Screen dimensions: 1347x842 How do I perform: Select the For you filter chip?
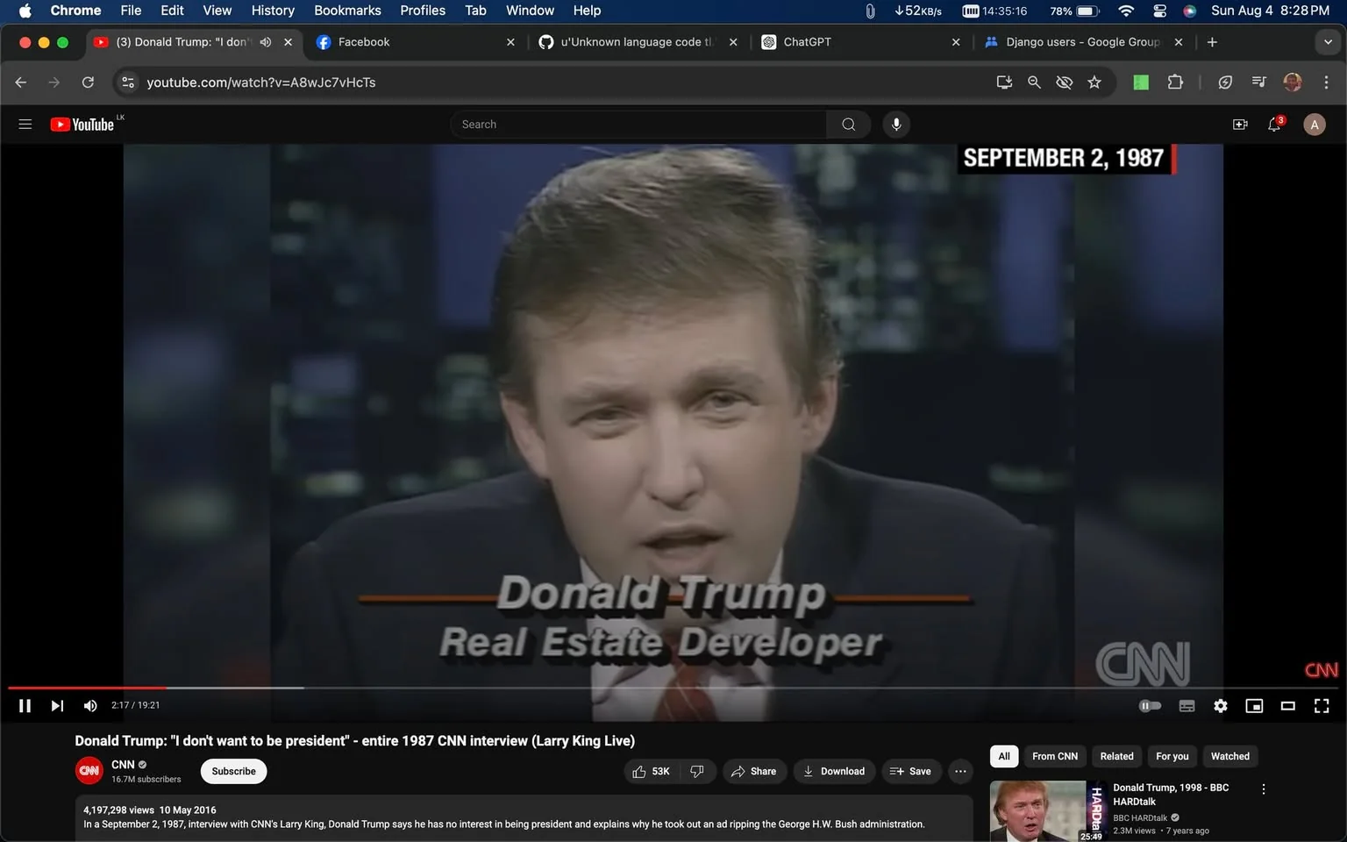(1172, 756)
